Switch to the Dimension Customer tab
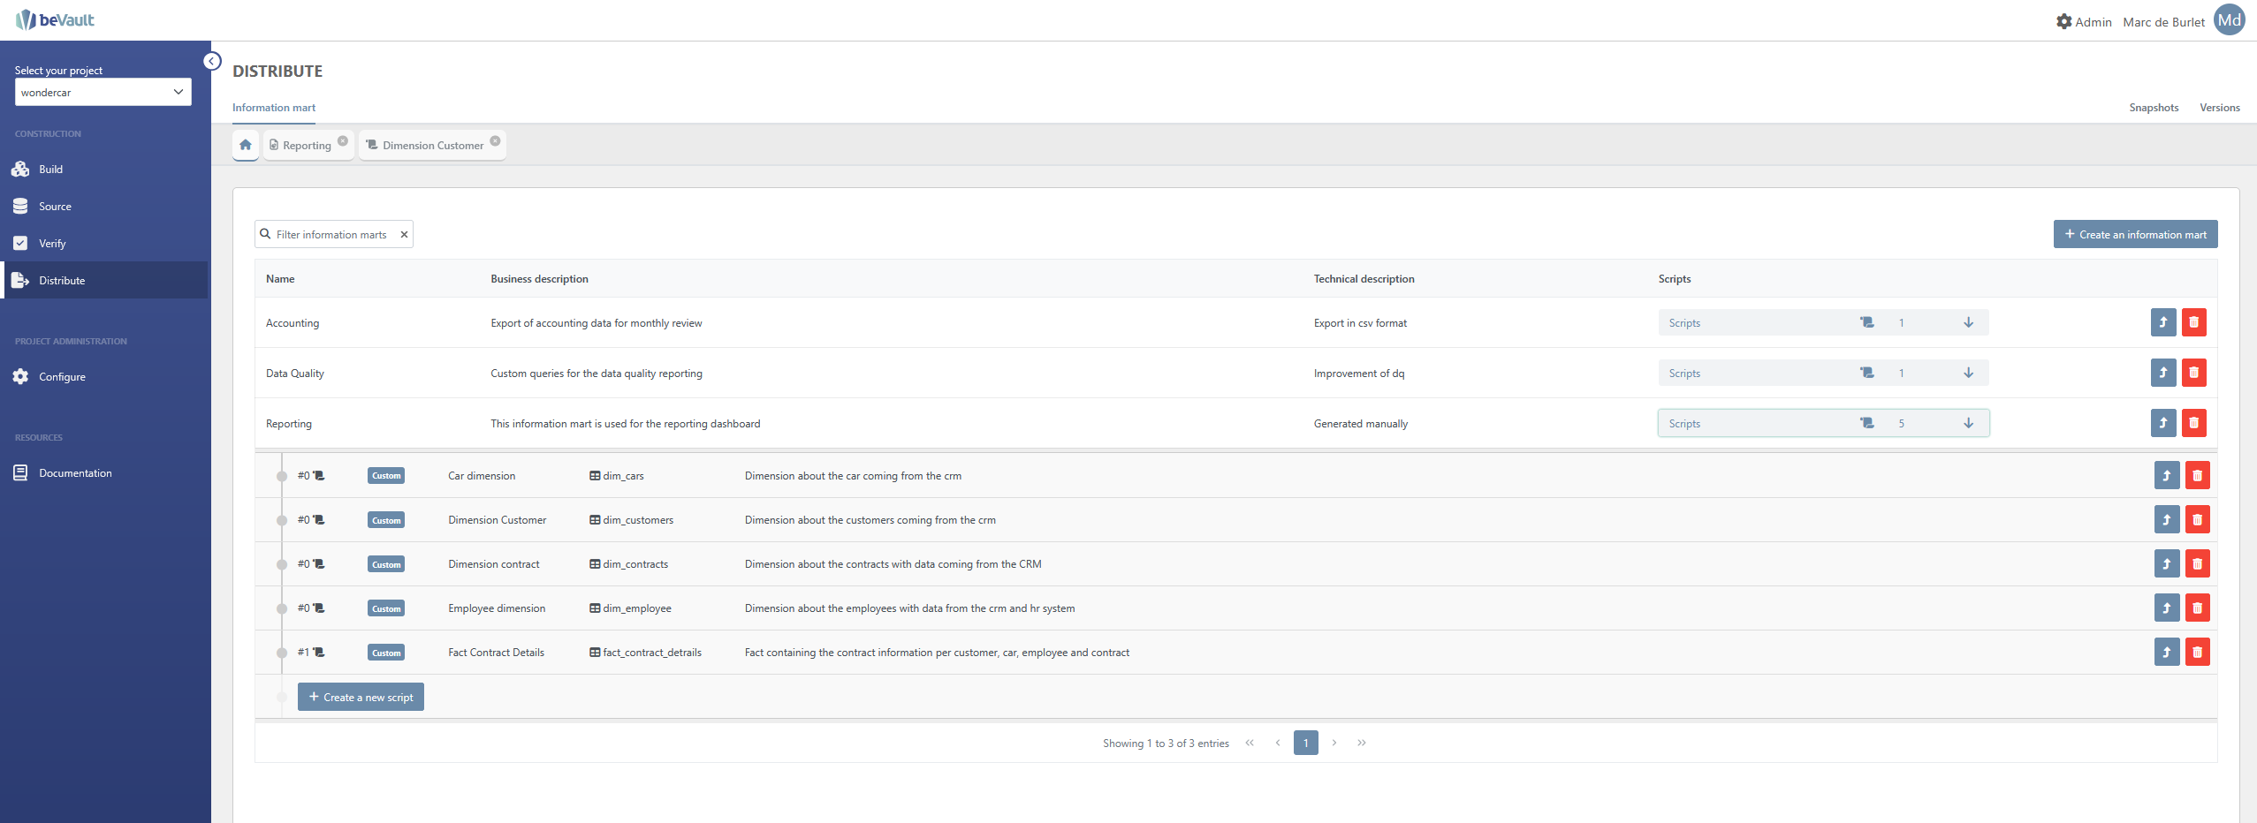The image size is (2257, 823). [x=432, y=146]
